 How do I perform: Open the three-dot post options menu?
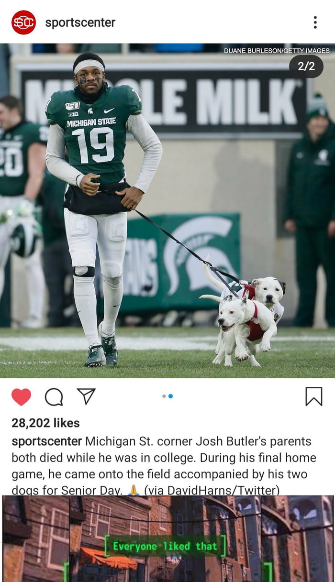pos(315,22)
